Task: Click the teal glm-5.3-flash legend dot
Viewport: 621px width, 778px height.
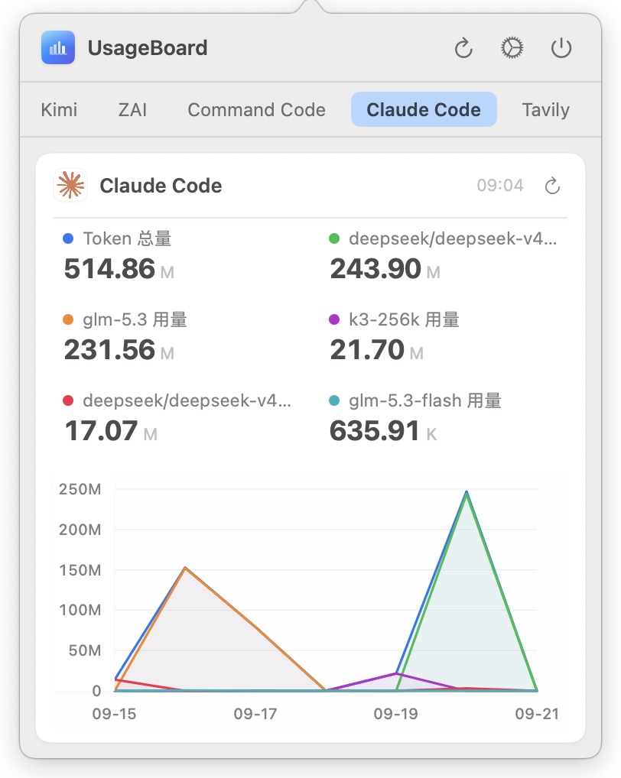Action: click(x=334, y=400)
